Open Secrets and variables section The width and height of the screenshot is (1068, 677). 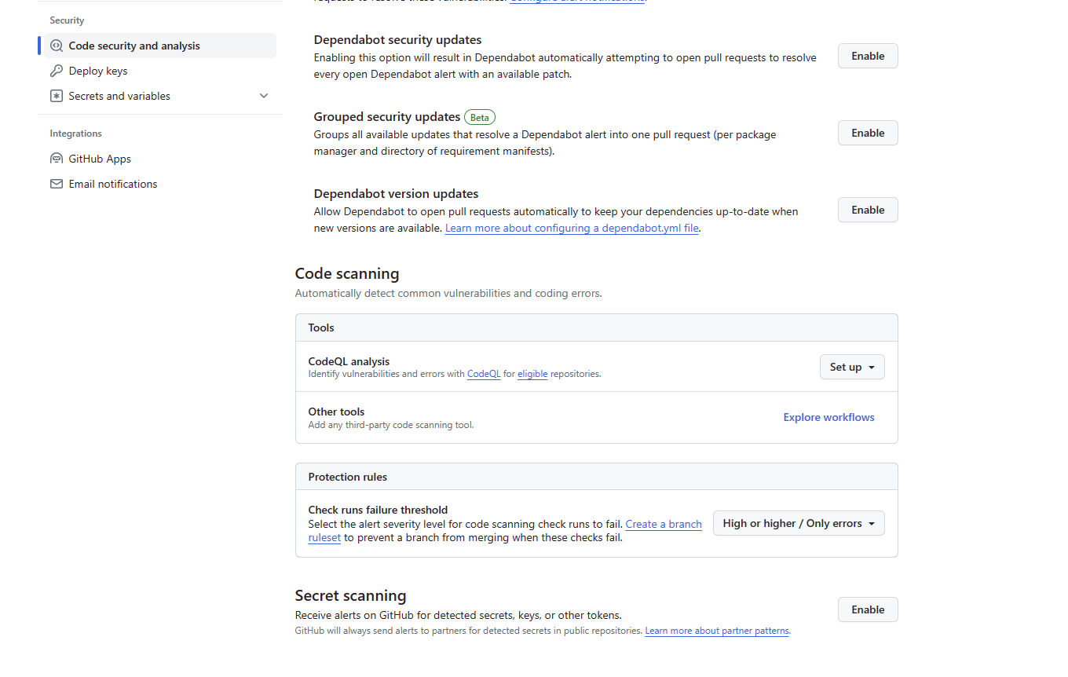click(x=160, y=96)
